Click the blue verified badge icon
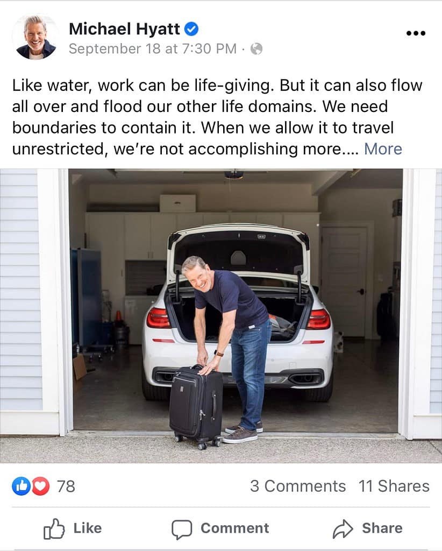 click(191, 29)
